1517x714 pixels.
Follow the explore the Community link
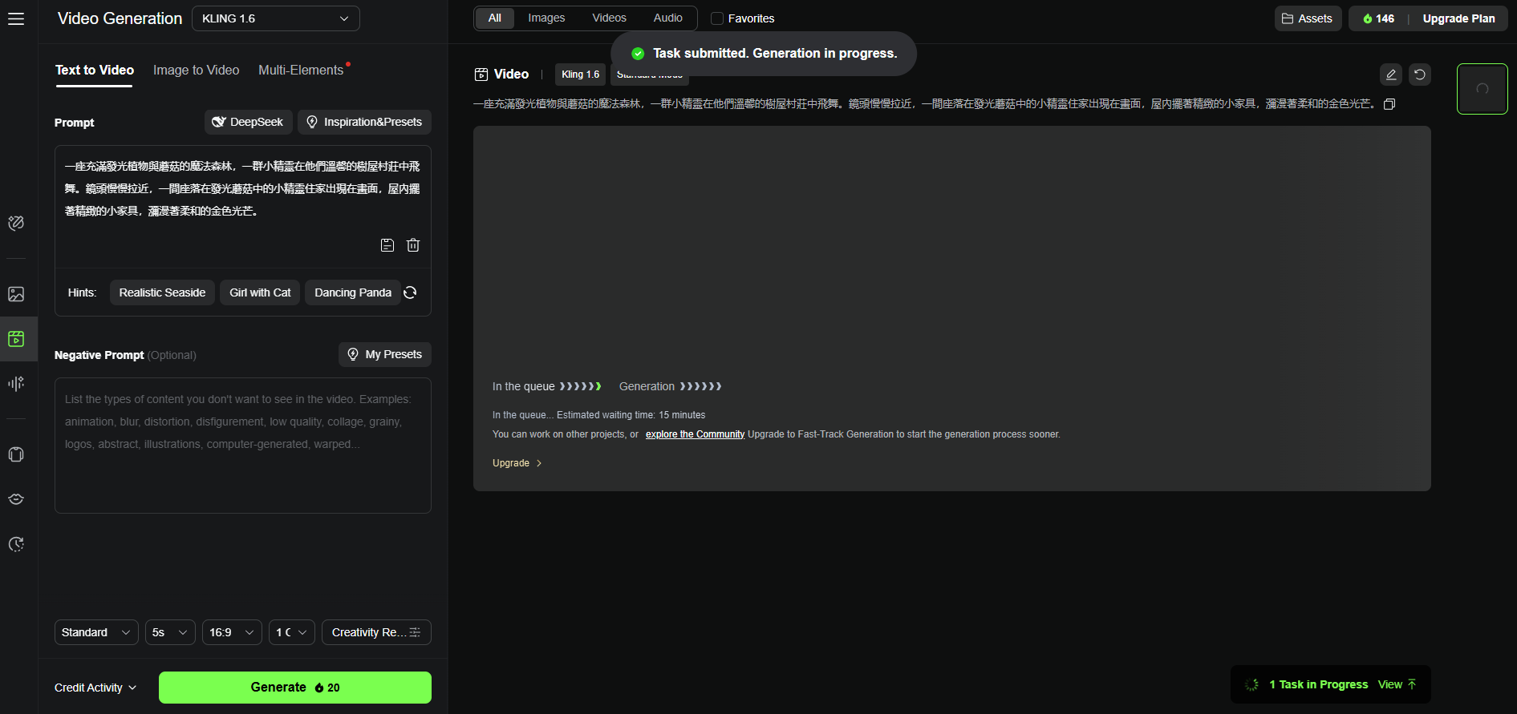695,434
